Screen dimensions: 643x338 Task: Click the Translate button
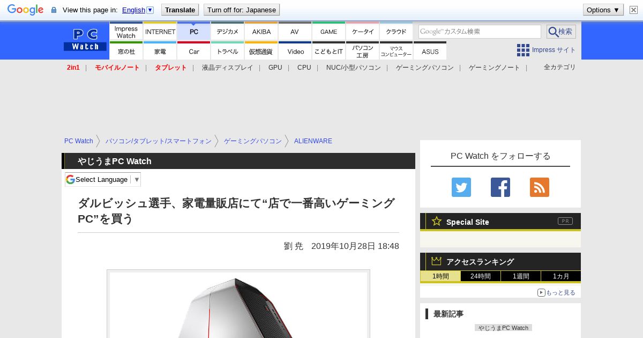pos(180,10)
